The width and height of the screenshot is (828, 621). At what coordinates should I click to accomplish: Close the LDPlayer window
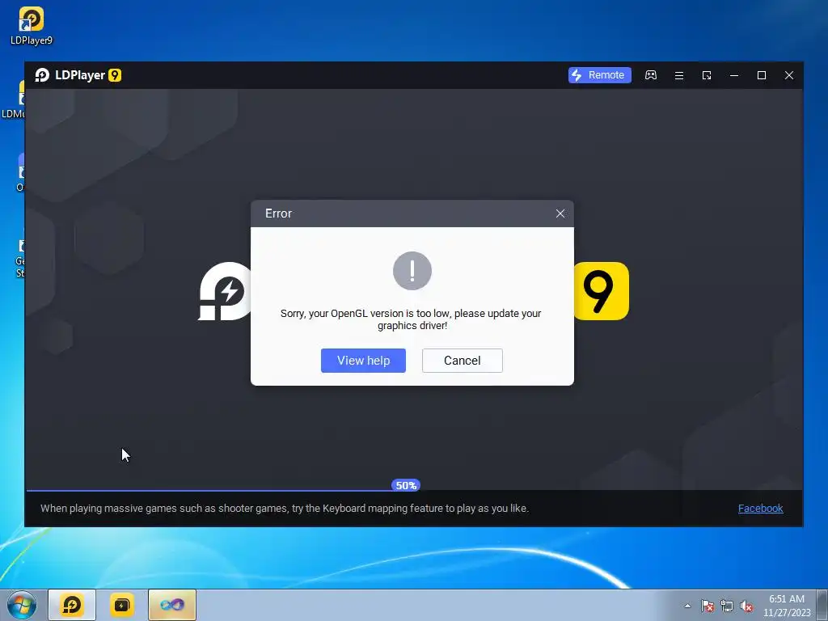click(x=789, y=75)
